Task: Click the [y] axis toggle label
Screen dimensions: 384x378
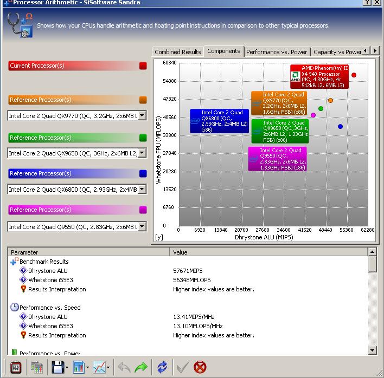Action: click(159, 237)
